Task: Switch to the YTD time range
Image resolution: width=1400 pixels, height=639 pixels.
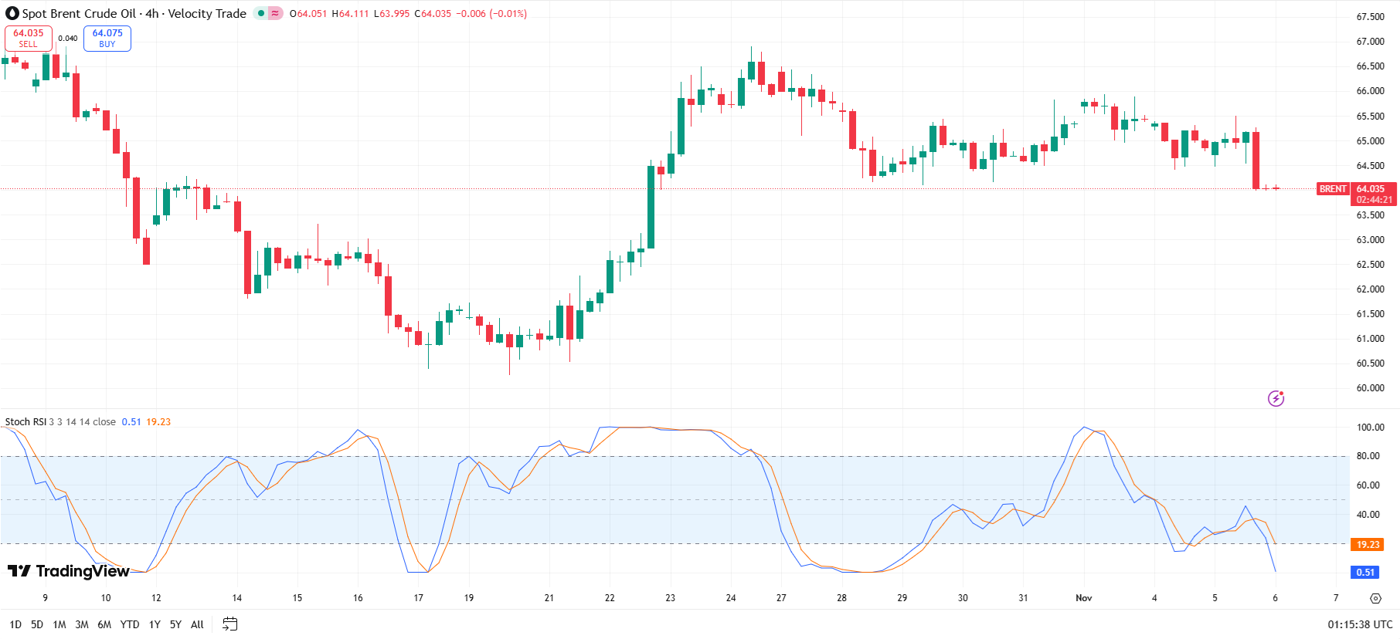Action: pos(130,624)
